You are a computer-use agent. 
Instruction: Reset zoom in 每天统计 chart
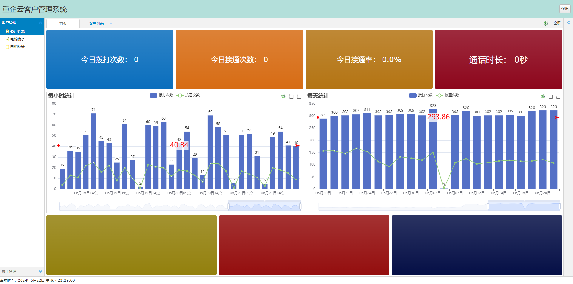pyautogui.click(x=558, y=96)
